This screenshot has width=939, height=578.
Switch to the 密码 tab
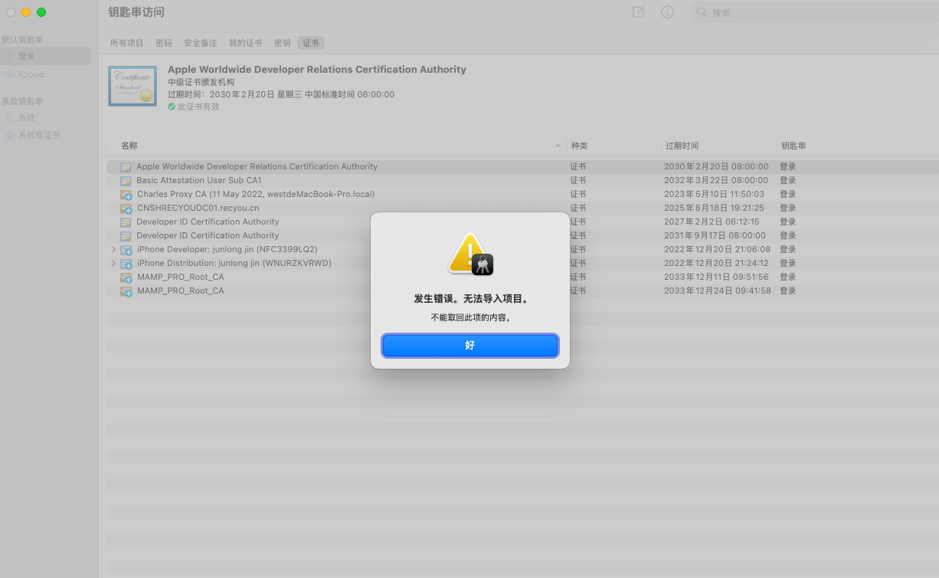pos(164,43)
